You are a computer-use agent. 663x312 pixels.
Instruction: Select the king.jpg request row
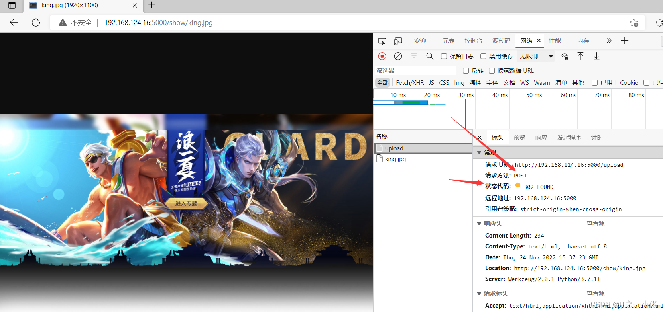[x=423, y=159]
